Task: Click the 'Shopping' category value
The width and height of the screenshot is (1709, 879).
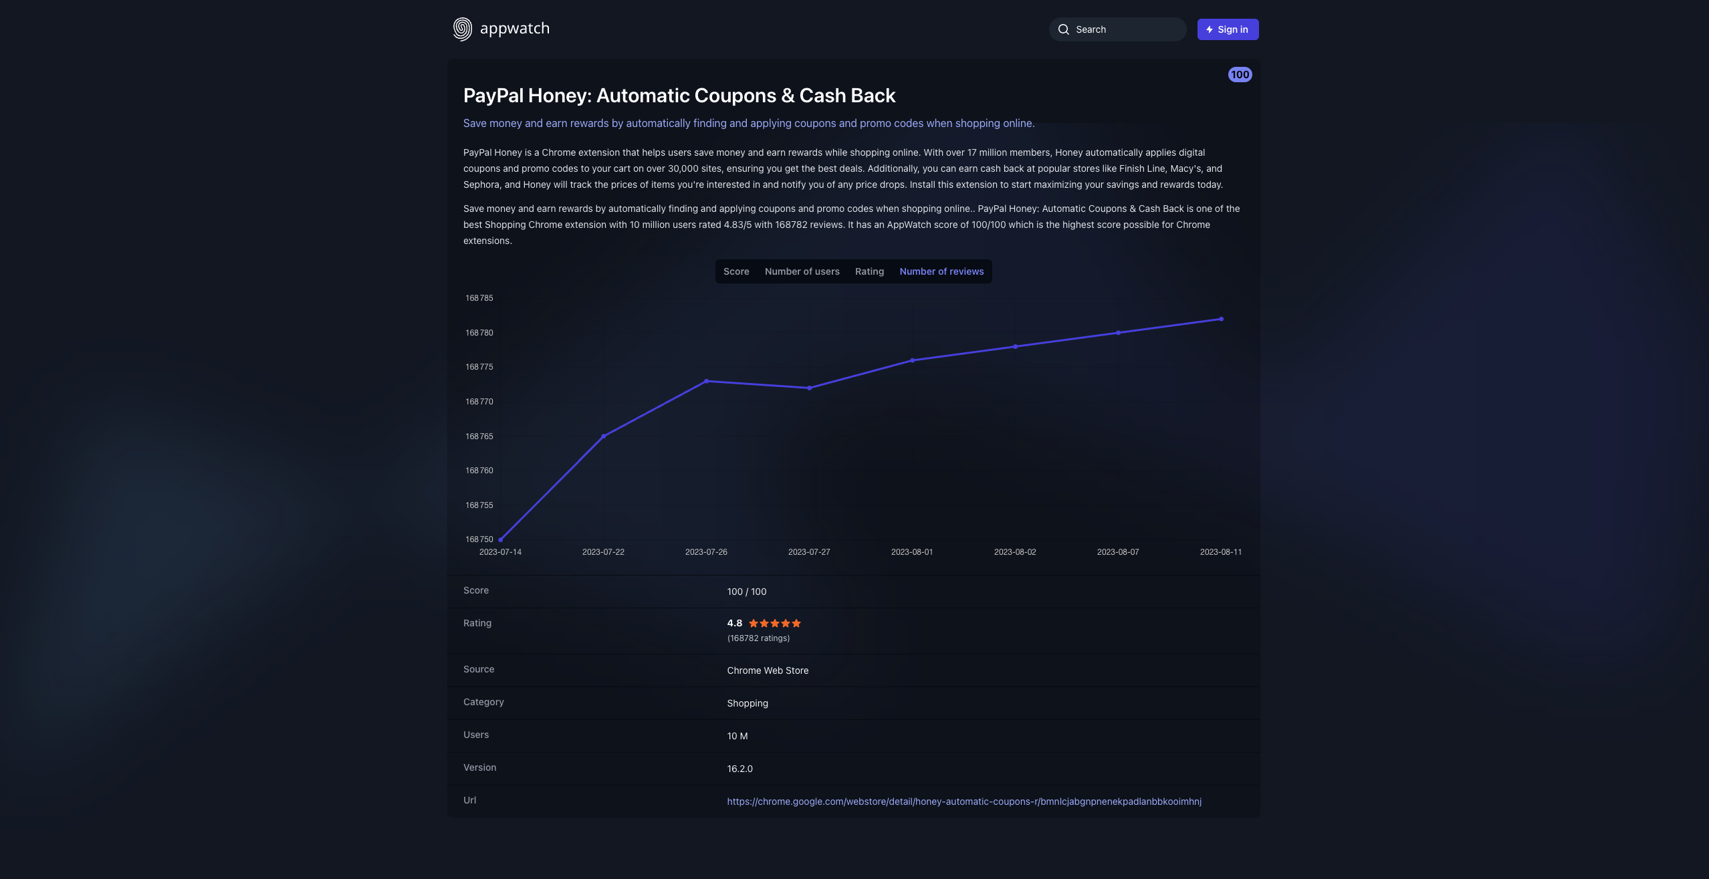Action: point(748,703)
